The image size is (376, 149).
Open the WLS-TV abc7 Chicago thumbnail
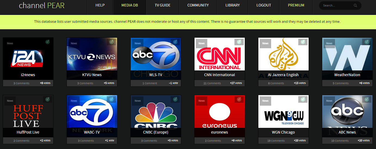pyautogui.click(x=156, y=54)
